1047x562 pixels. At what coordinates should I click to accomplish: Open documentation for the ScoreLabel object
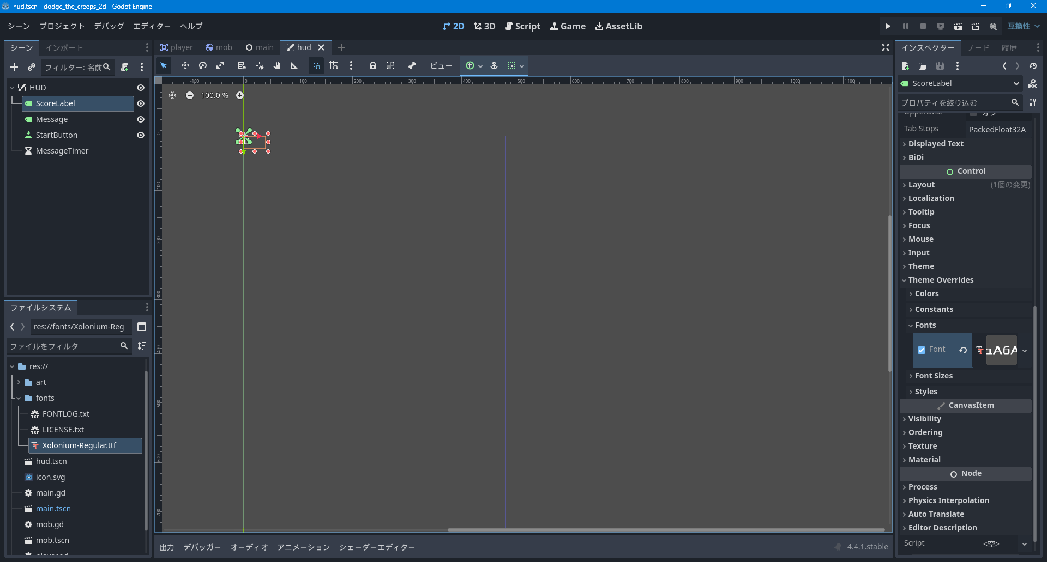1033,83
